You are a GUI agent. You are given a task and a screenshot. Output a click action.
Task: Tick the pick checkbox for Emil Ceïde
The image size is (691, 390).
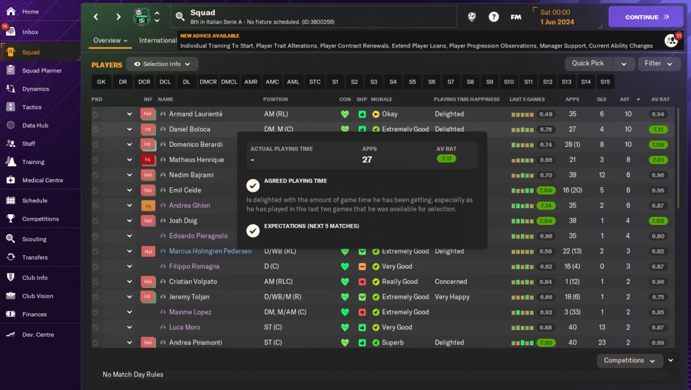pos(96,190)
